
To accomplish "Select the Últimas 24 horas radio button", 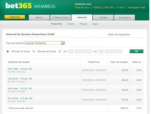I will click(8, 51).
